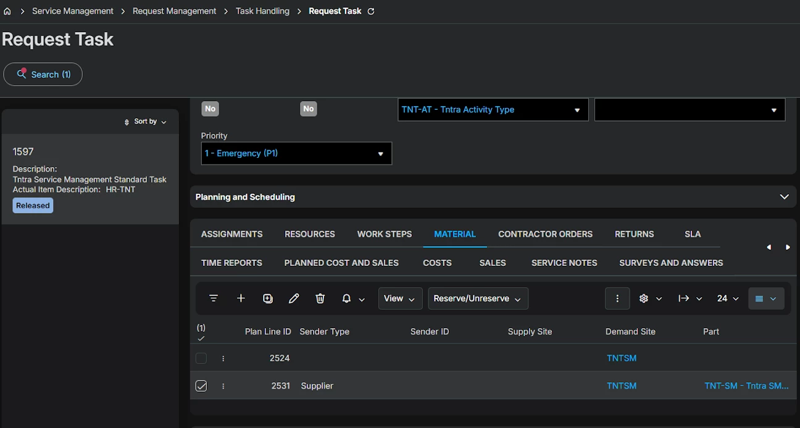Viewport: 800px width, 428px height.
Task: Open the Reserve/Unreserve dropdown
Action: click(478, 298)
